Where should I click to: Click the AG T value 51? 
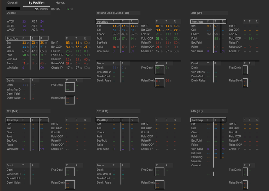[42, 26]
